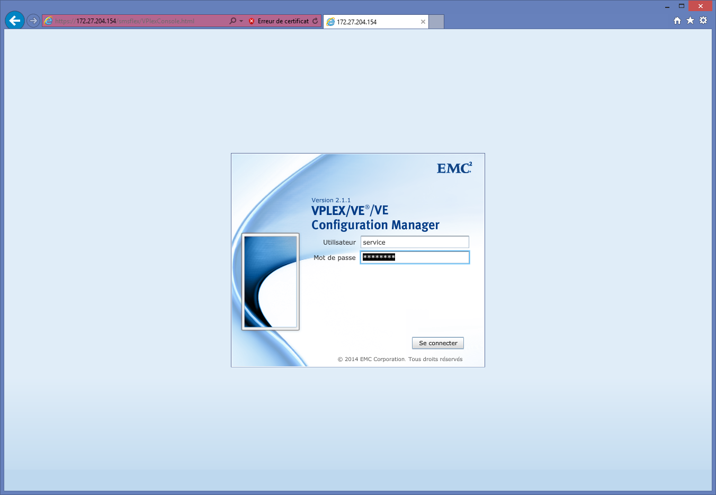This screenshot has width=716, height=495.
Task: Open Favorites with the star icon
Action: click(690, 21)
